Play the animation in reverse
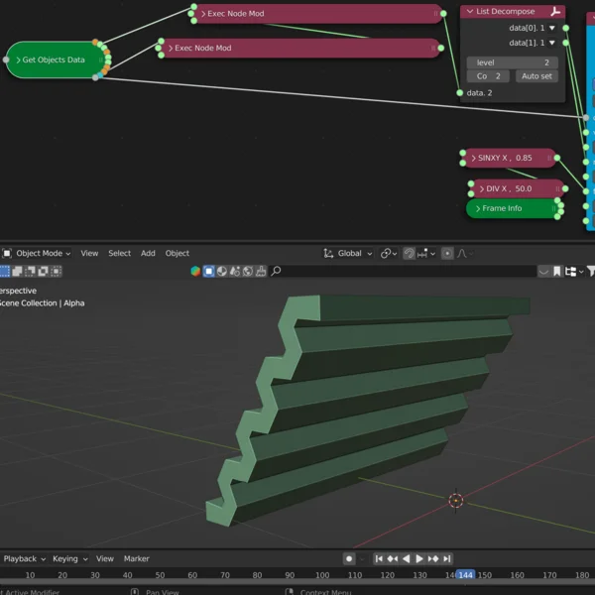The width and height of the screenshot is (595, 595). pyautogui.click(x=406, y=559)
